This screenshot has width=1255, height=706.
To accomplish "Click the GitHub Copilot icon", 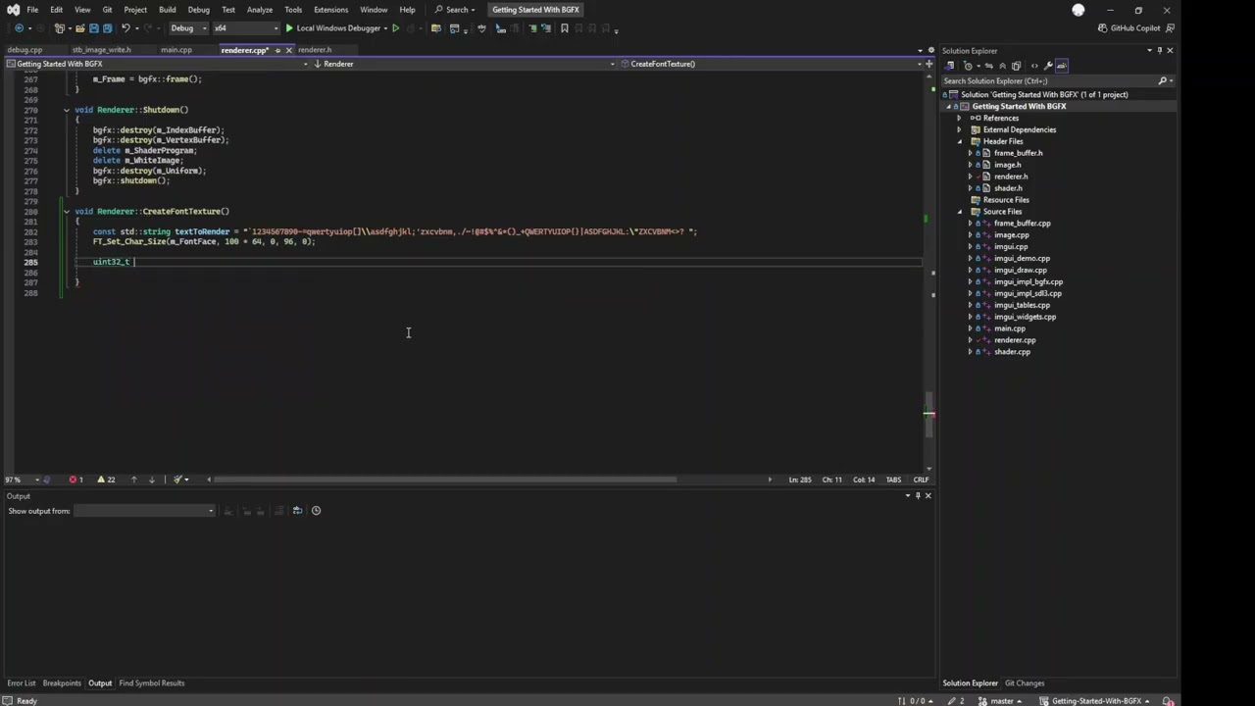I will 1103,28.
